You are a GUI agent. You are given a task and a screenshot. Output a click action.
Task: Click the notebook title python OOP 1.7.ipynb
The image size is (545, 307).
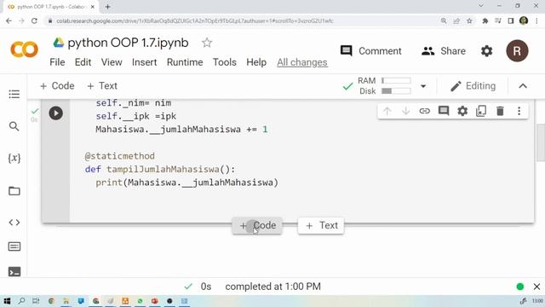(128, 43)
